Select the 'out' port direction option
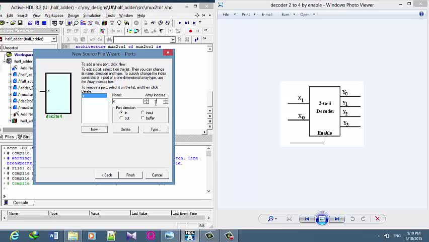This screenshot has height=242, width=429. click(x=121, y=118)
